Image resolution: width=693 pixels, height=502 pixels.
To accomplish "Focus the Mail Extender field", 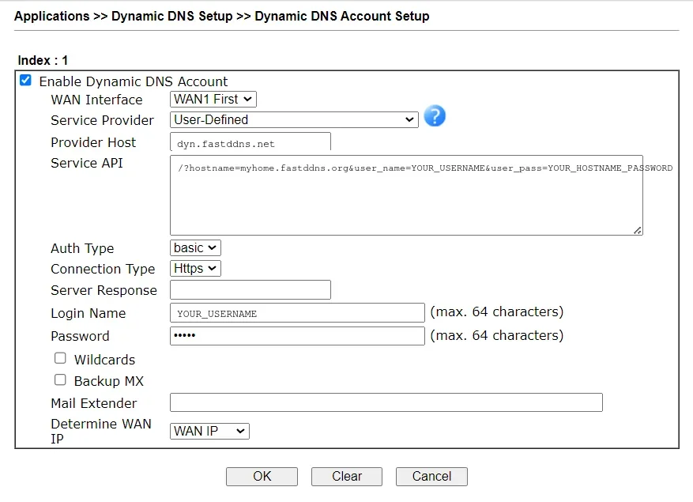I will 386,402.
